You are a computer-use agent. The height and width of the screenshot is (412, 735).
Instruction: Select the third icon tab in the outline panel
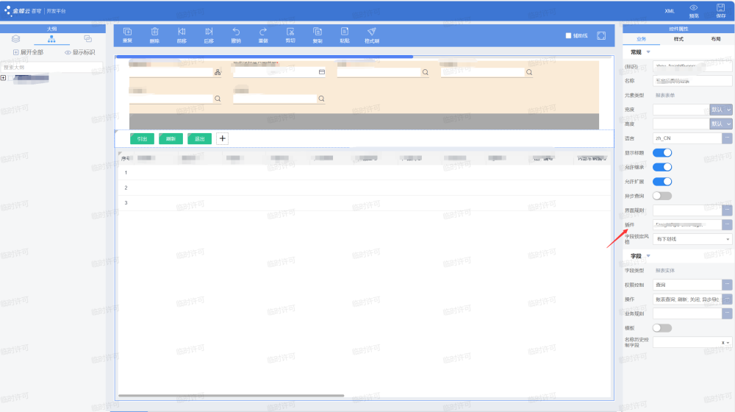(x=87, y=39)
